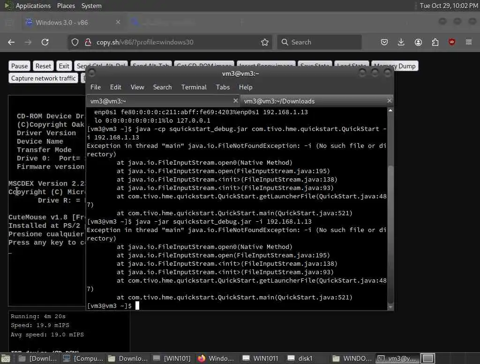This screenshot has height=364, width=480.
Task: Go back in Firefox history
Action: point(11,42)
